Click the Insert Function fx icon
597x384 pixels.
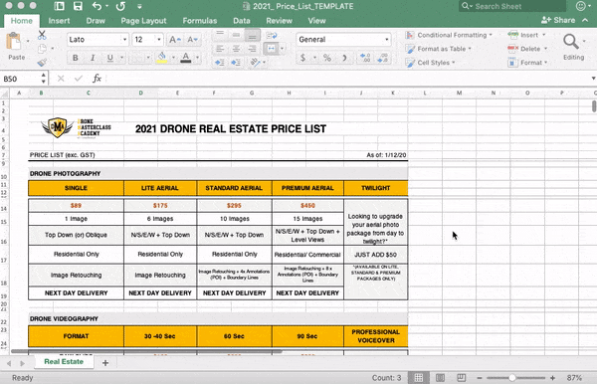[x=97, y=79]
